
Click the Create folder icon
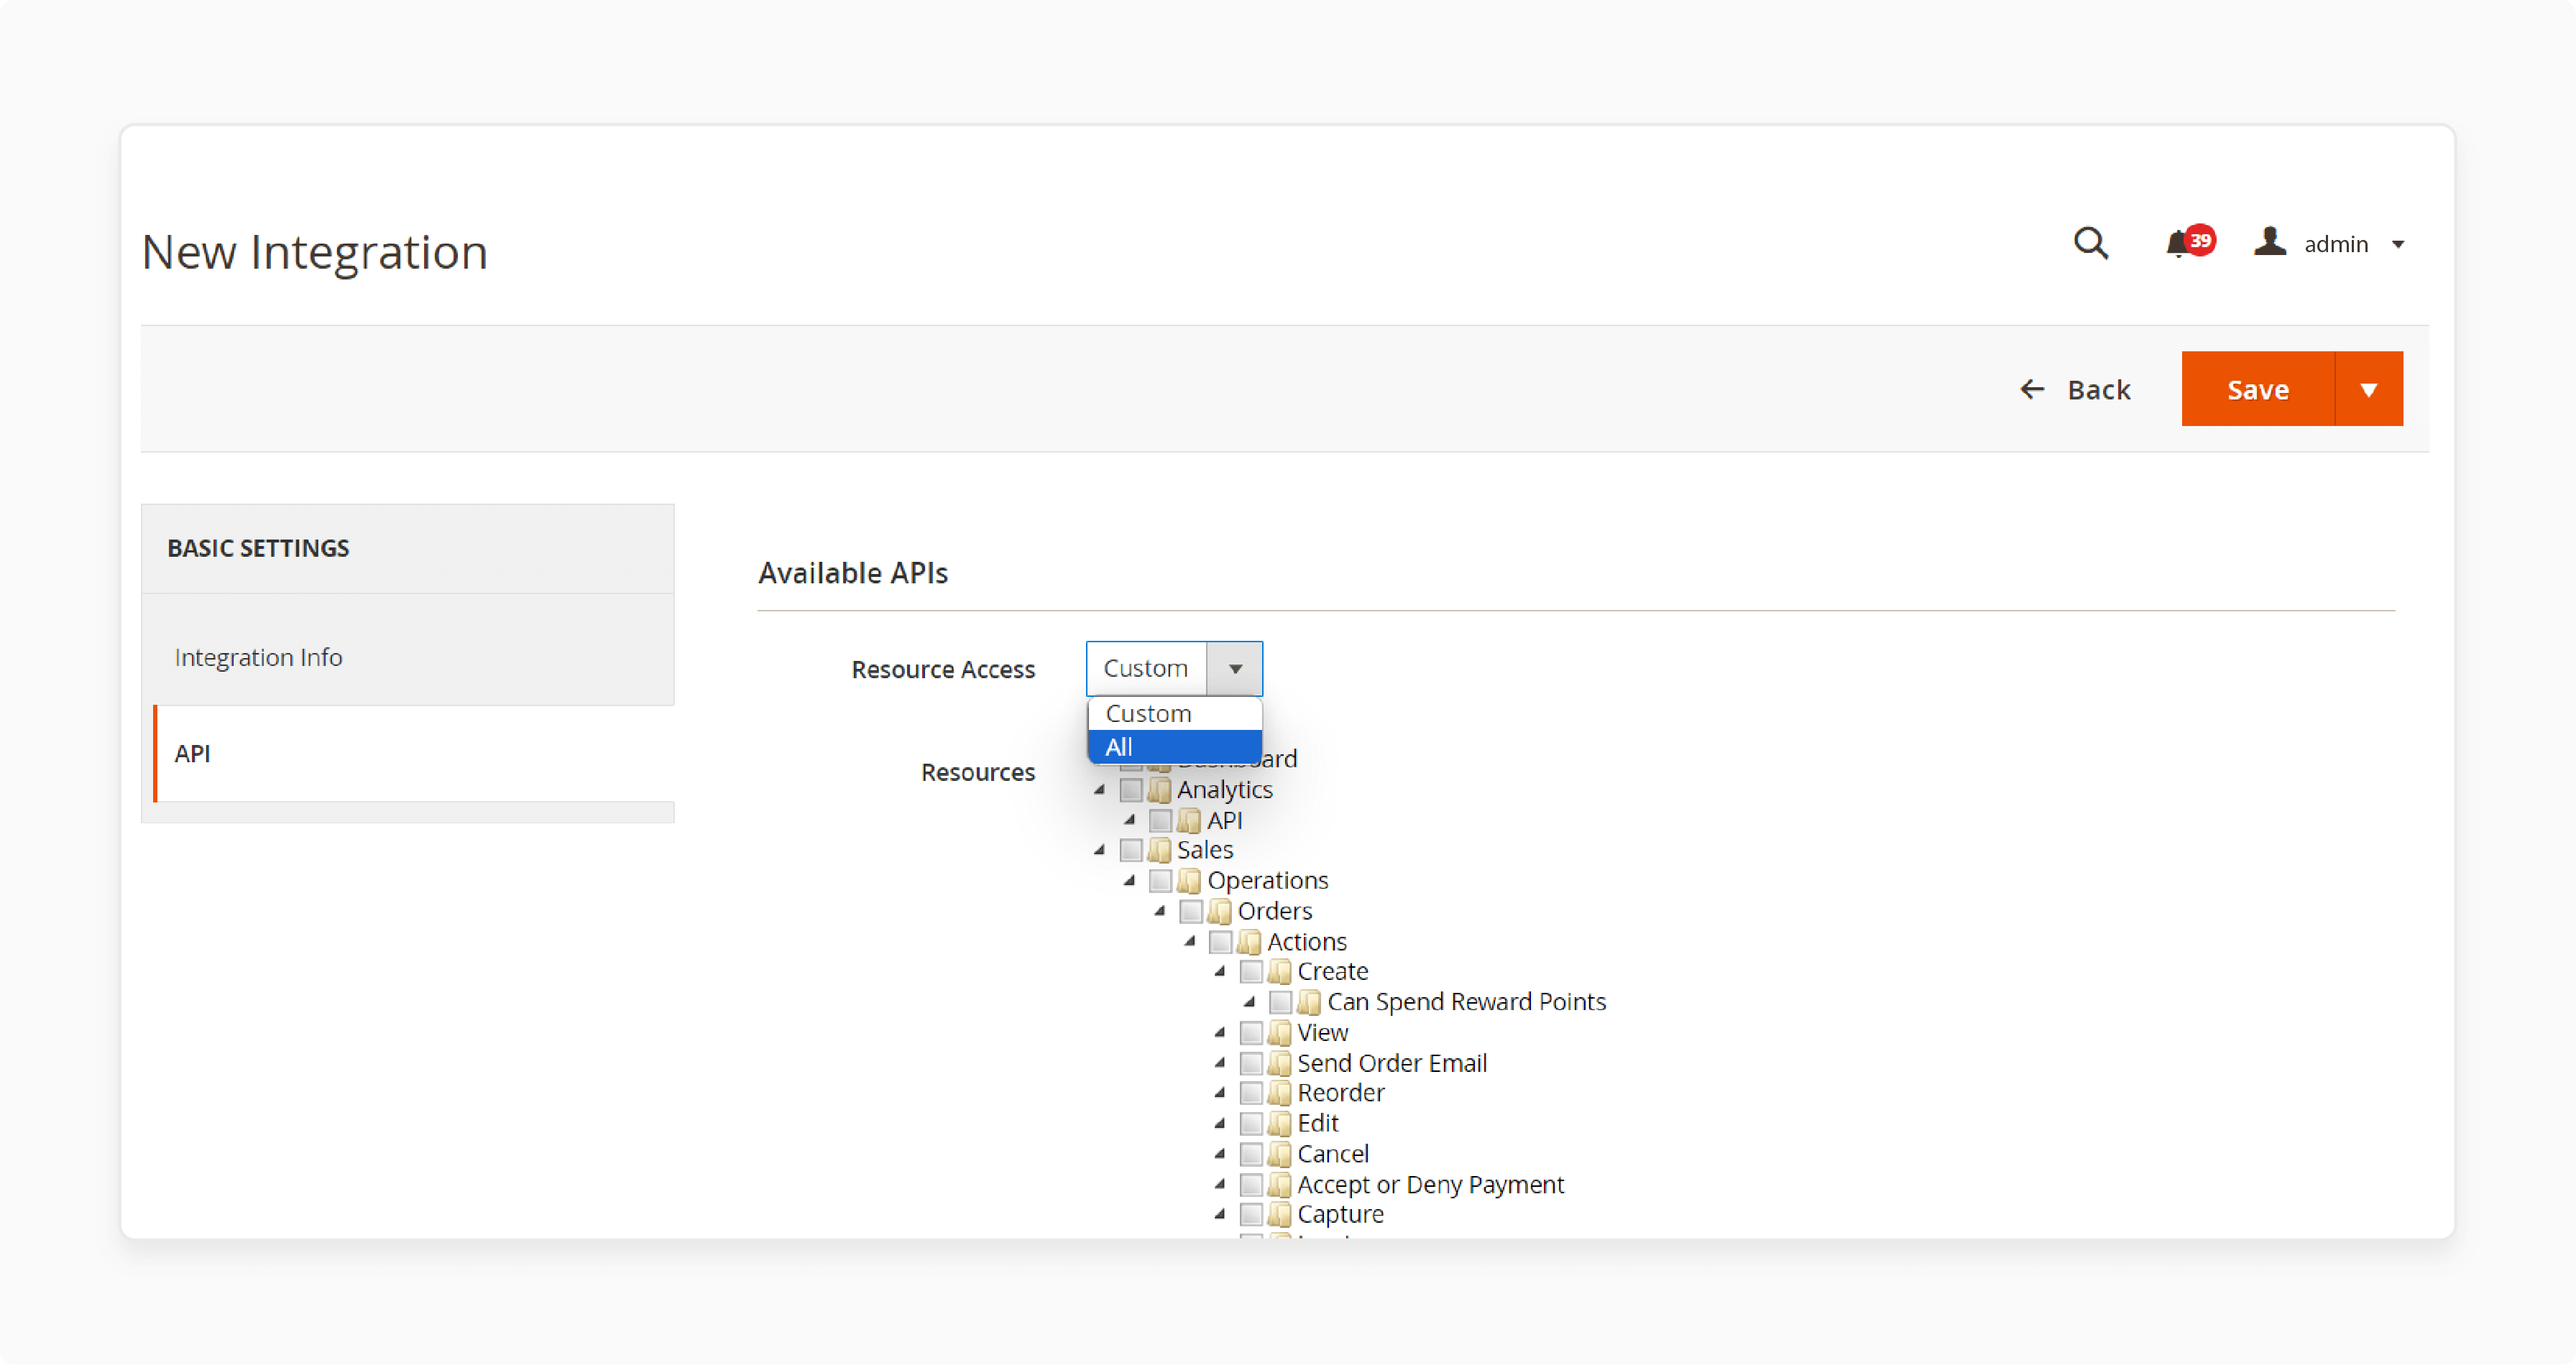pyautogui.click(x=1279, y=972)
